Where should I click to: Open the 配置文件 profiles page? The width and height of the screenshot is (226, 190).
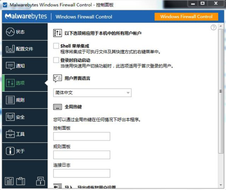[25, 49]
